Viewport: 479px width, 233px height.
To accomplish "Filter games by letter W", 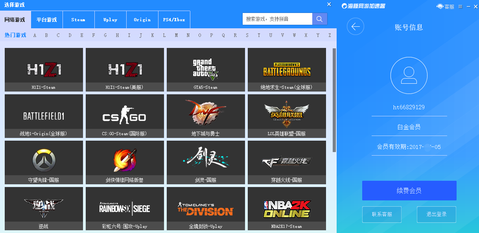I will click(294, 35).
